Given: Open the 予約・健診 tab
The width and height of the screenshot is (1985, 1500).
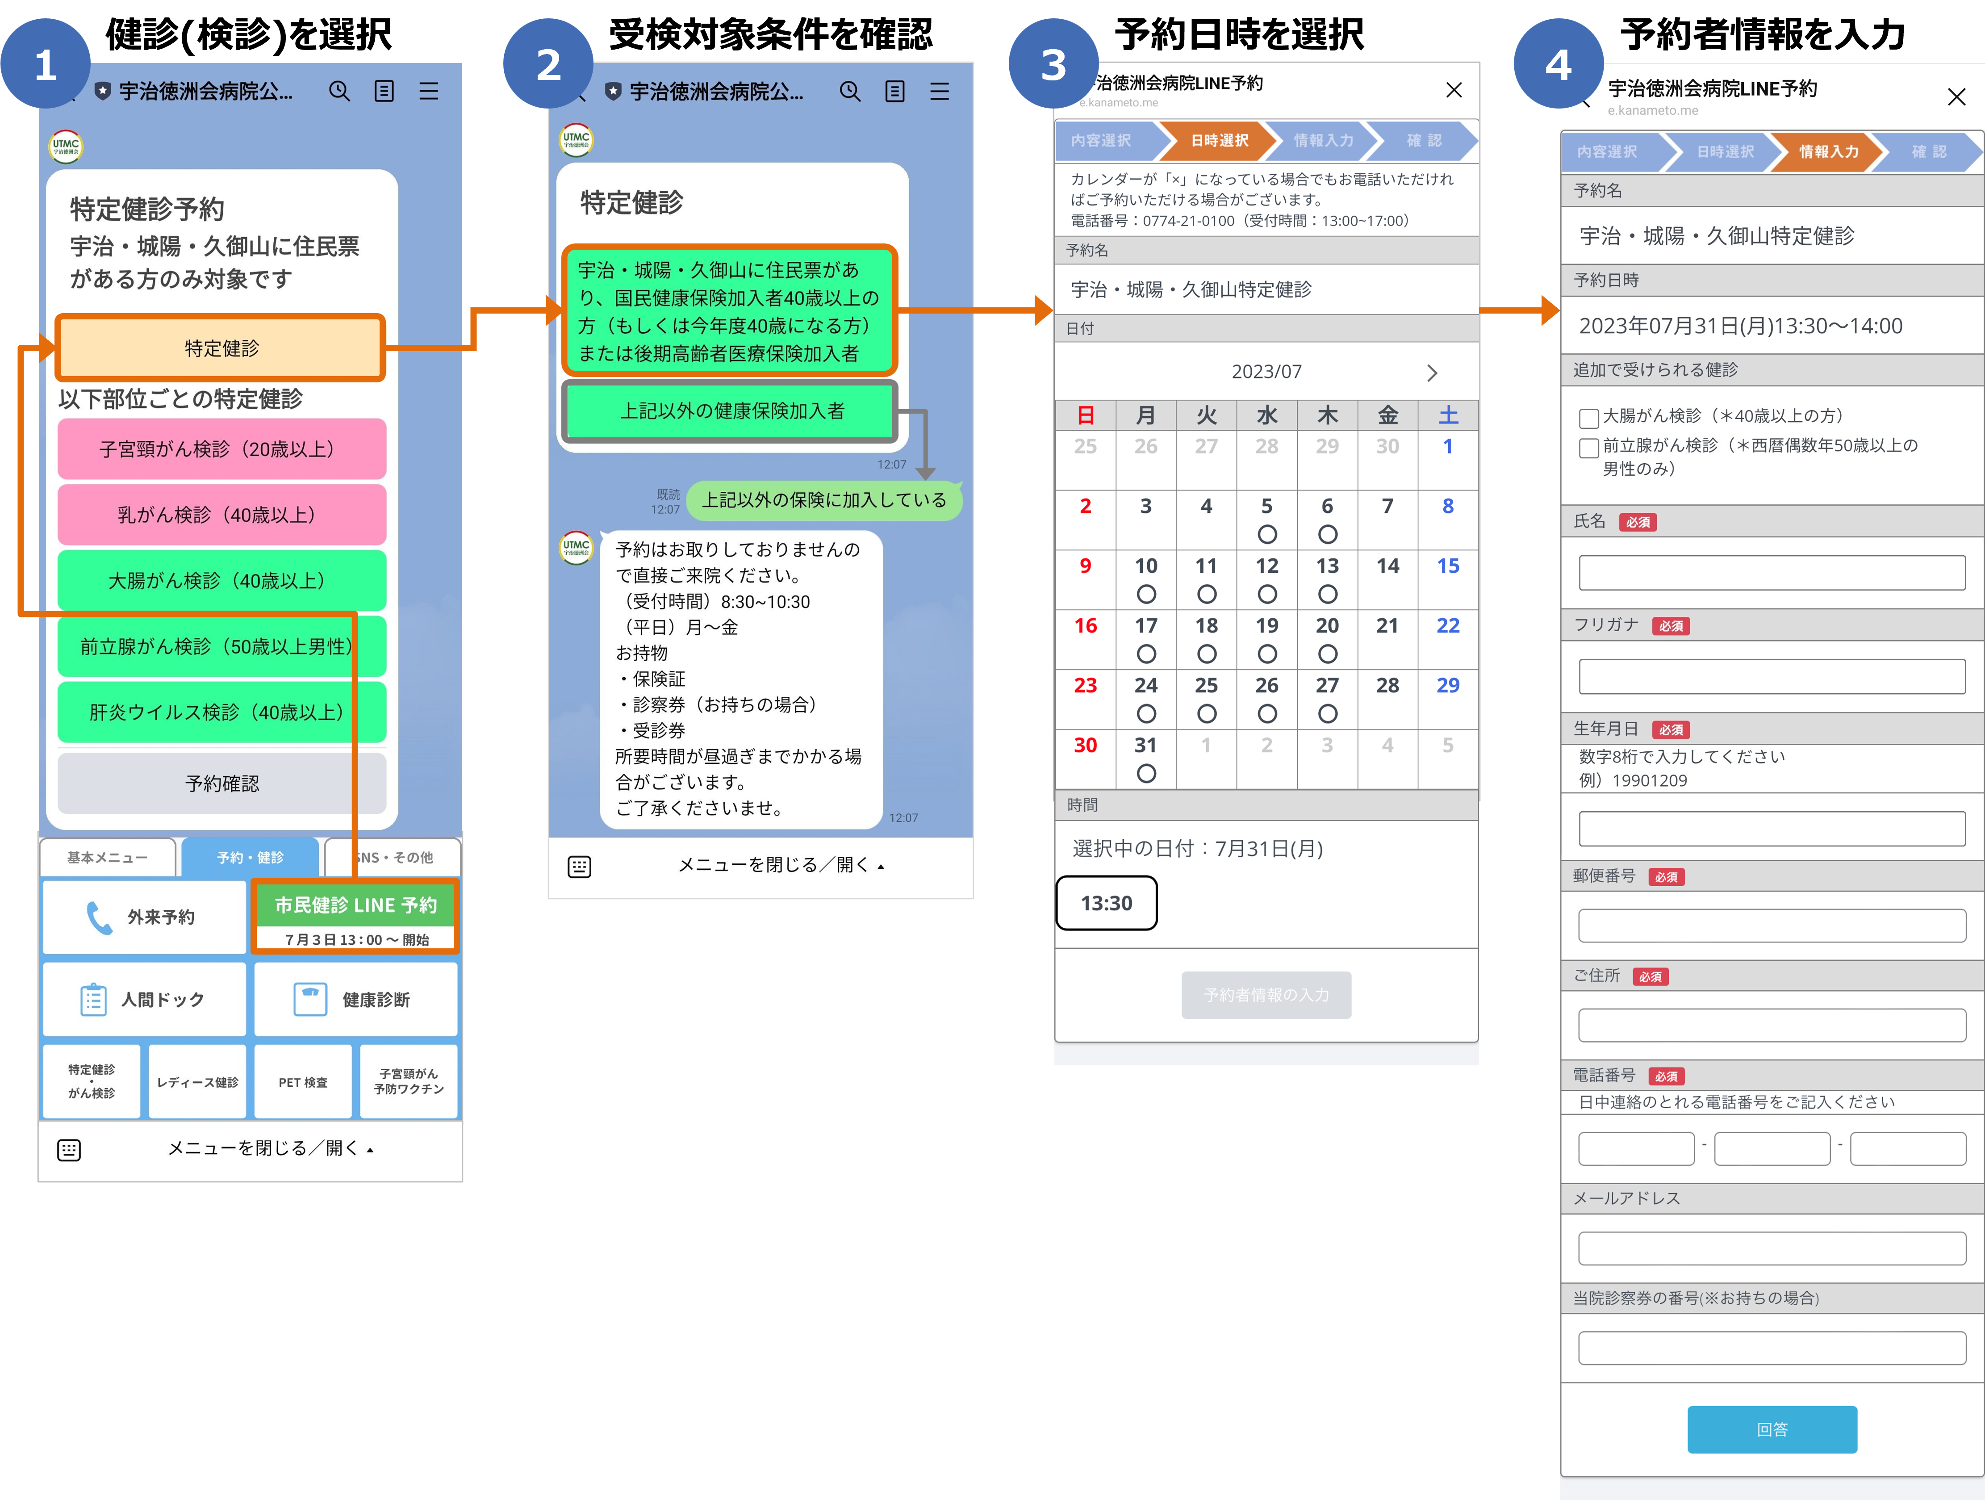Looking at the screenshot, I should [251, 857].
